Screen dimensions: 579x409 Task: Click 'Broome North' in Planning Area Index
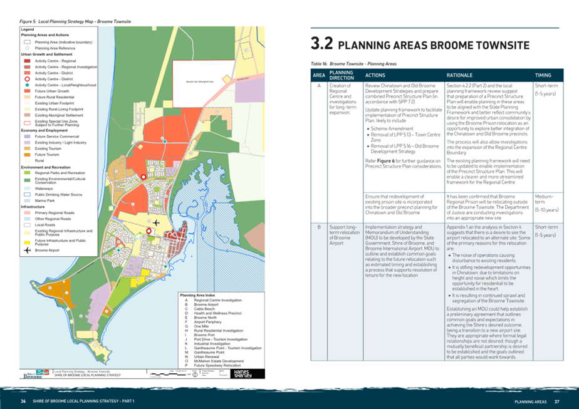(206, 318)
